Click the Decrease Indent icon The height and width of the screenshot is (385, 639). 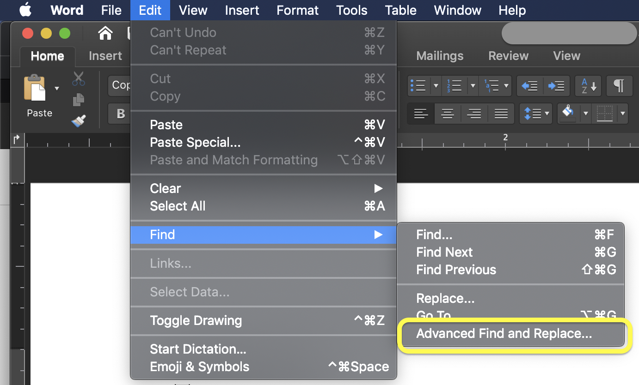529,86
